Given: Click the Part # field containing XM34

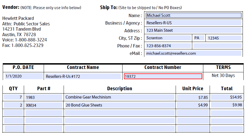Looking at the screenshot, I should tap(44, 105).
